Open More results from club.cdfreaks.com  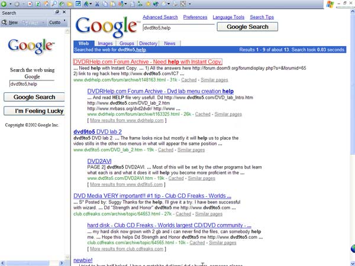tap(127, 249)
